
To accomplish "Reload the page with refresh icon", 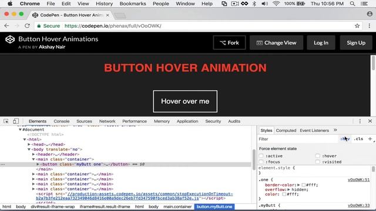I will click(x=27, y=26).
